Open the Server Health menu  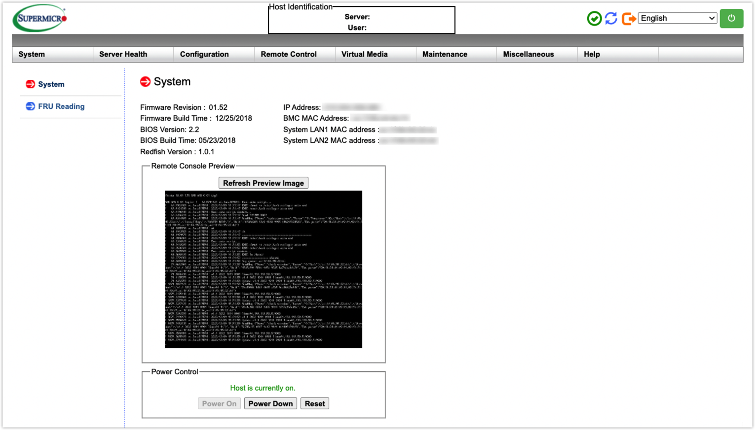click(123, 54)
